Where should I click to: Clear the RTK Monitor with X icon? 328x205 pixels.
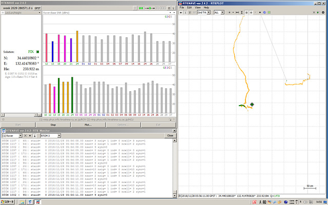click(x=25, y=136)
